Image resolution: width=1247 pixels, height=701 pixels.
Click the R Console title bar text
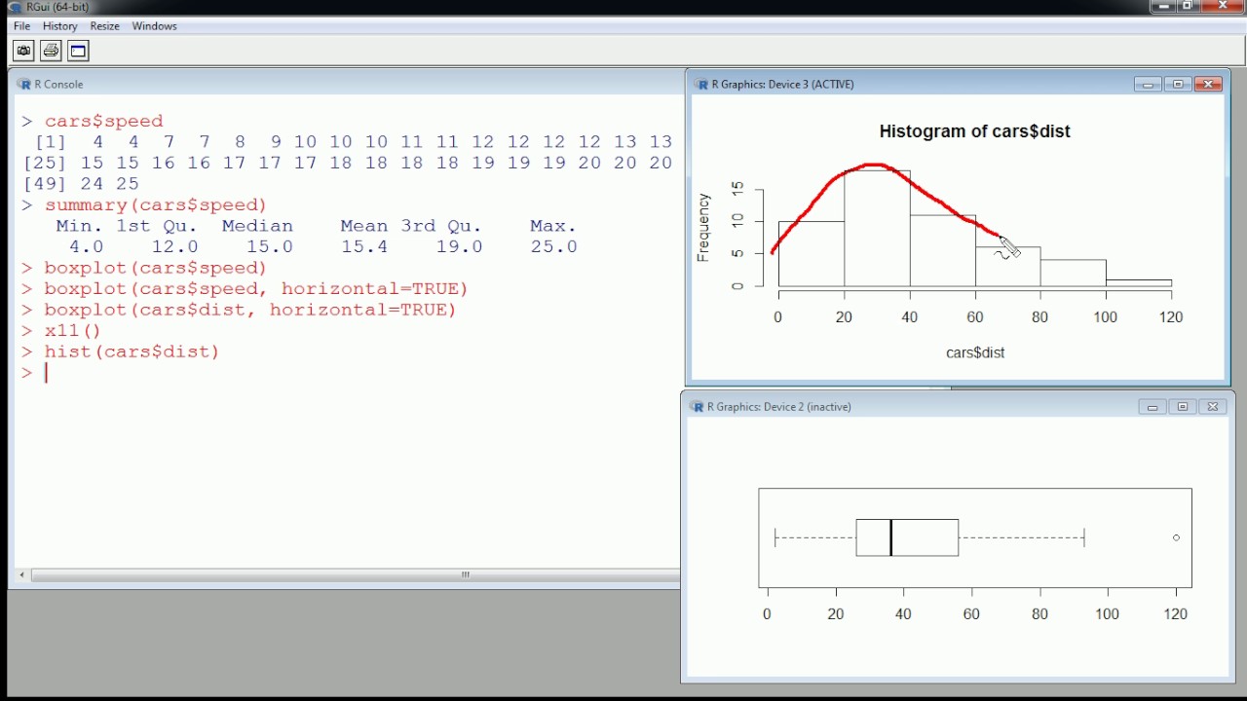coord(58,85)
